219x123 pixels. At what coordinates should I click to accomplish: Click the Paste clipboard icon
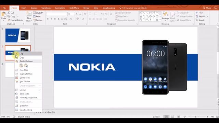pyautogui.click(x=4, y=14)
